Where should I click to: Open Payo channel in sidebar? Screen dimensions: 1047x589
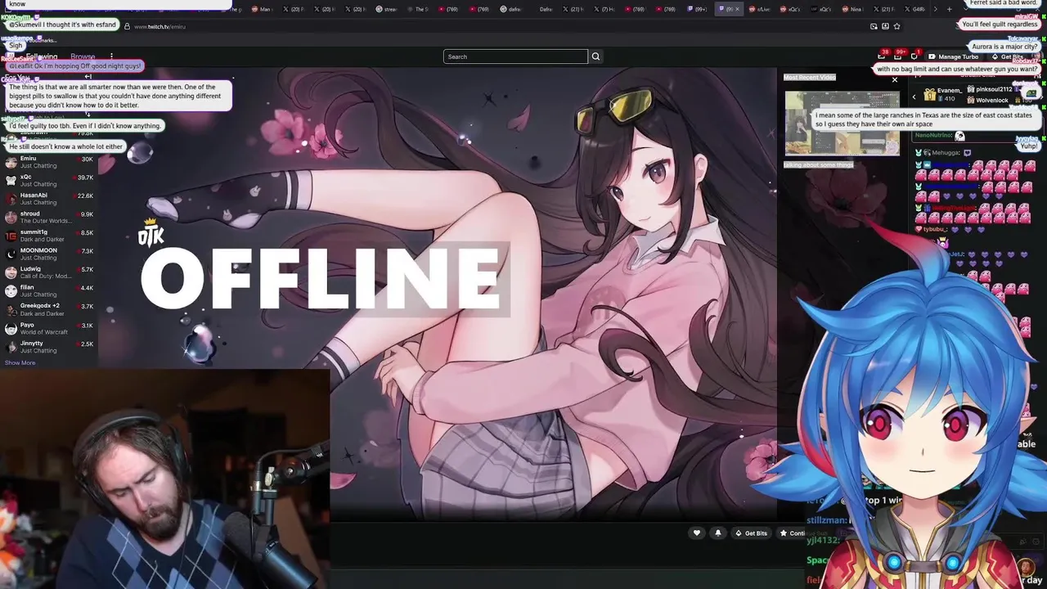pyautogui.click(x=49, y=328)
